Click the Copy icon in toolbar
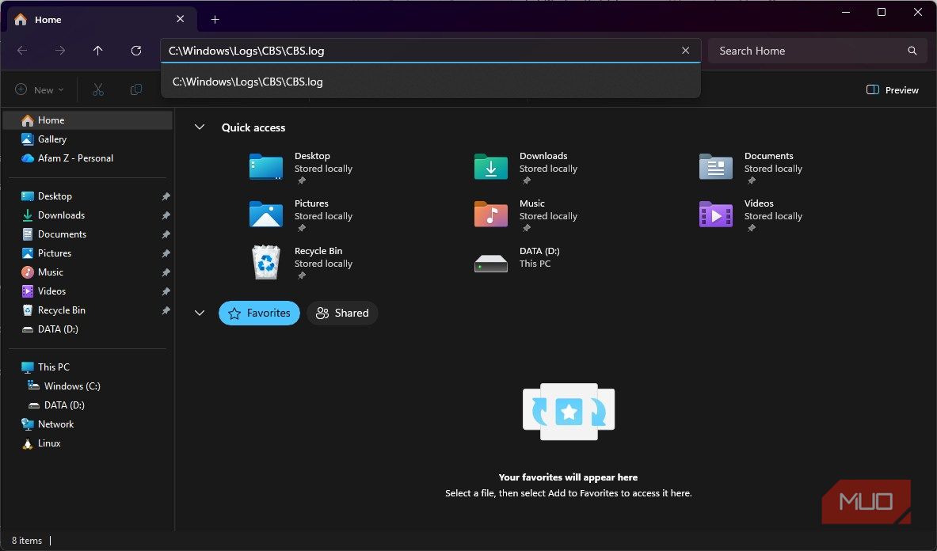This screenshot has width=937, height=551. coord(136,89)
